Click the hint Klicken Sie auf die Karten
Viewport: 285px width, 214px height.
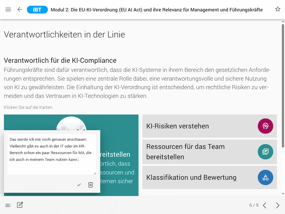pos(28,107)
